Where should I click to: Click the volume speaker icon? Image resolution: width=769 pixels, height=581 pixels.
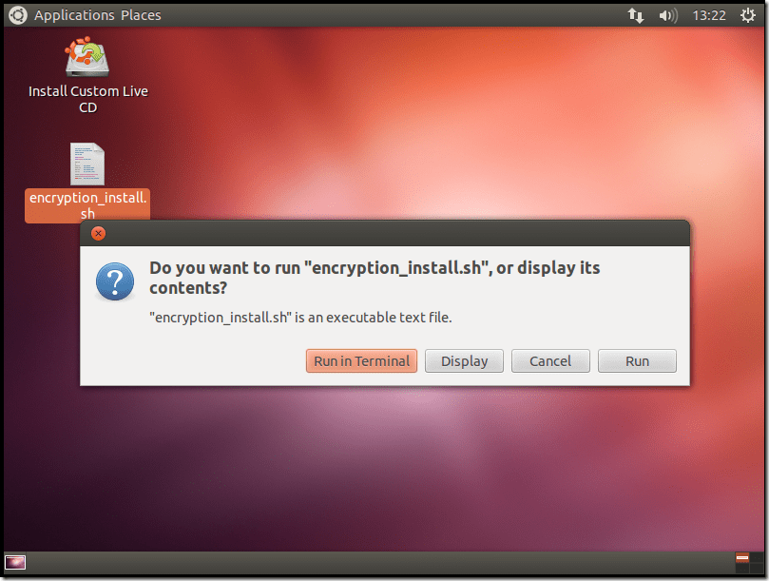coord(667,15)
